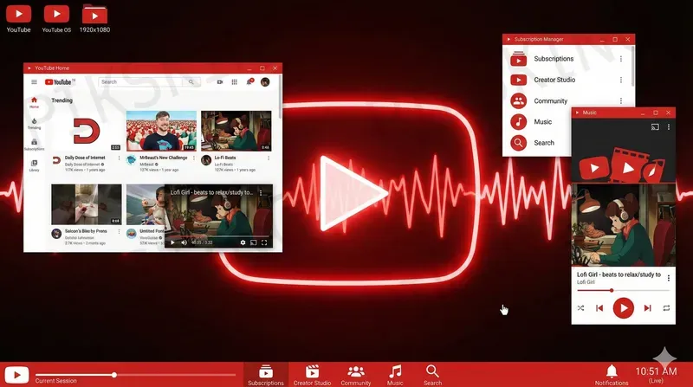Click the search field in YouTube Home

click(x=140, y=81)
